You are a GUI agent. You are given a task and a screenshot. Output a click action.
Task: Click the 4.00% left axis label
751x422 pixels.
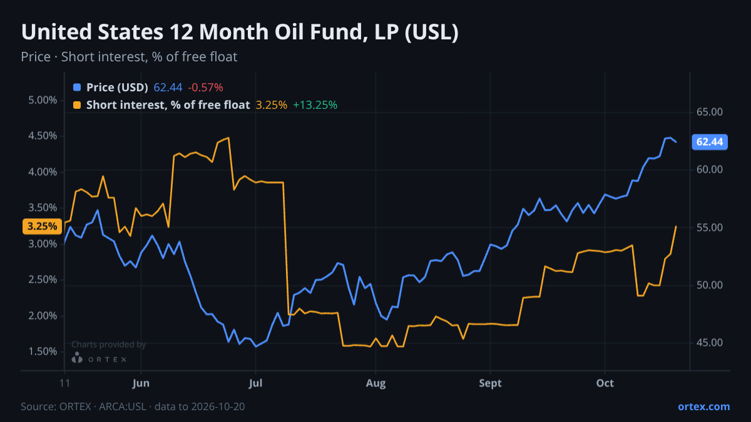(x=43, y=172)
